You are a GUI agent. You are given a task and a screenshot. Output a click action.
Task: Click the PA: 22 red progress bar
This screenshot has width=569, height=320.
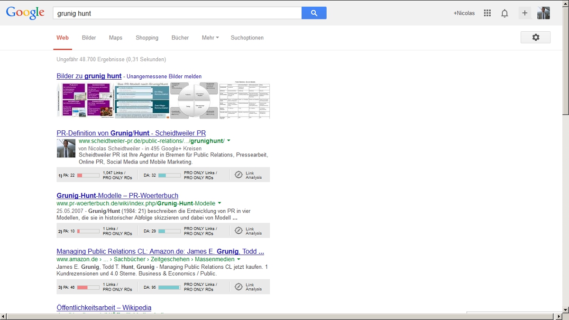click(x=88, y=175)
